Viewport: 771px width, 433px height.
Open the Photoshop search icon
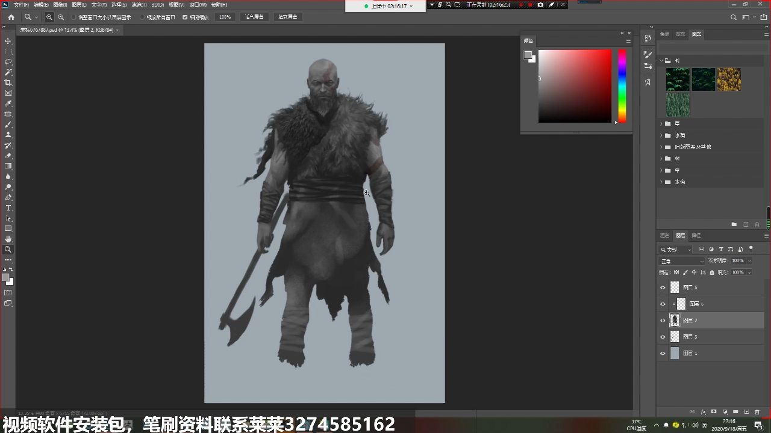[x=733, y=17]
